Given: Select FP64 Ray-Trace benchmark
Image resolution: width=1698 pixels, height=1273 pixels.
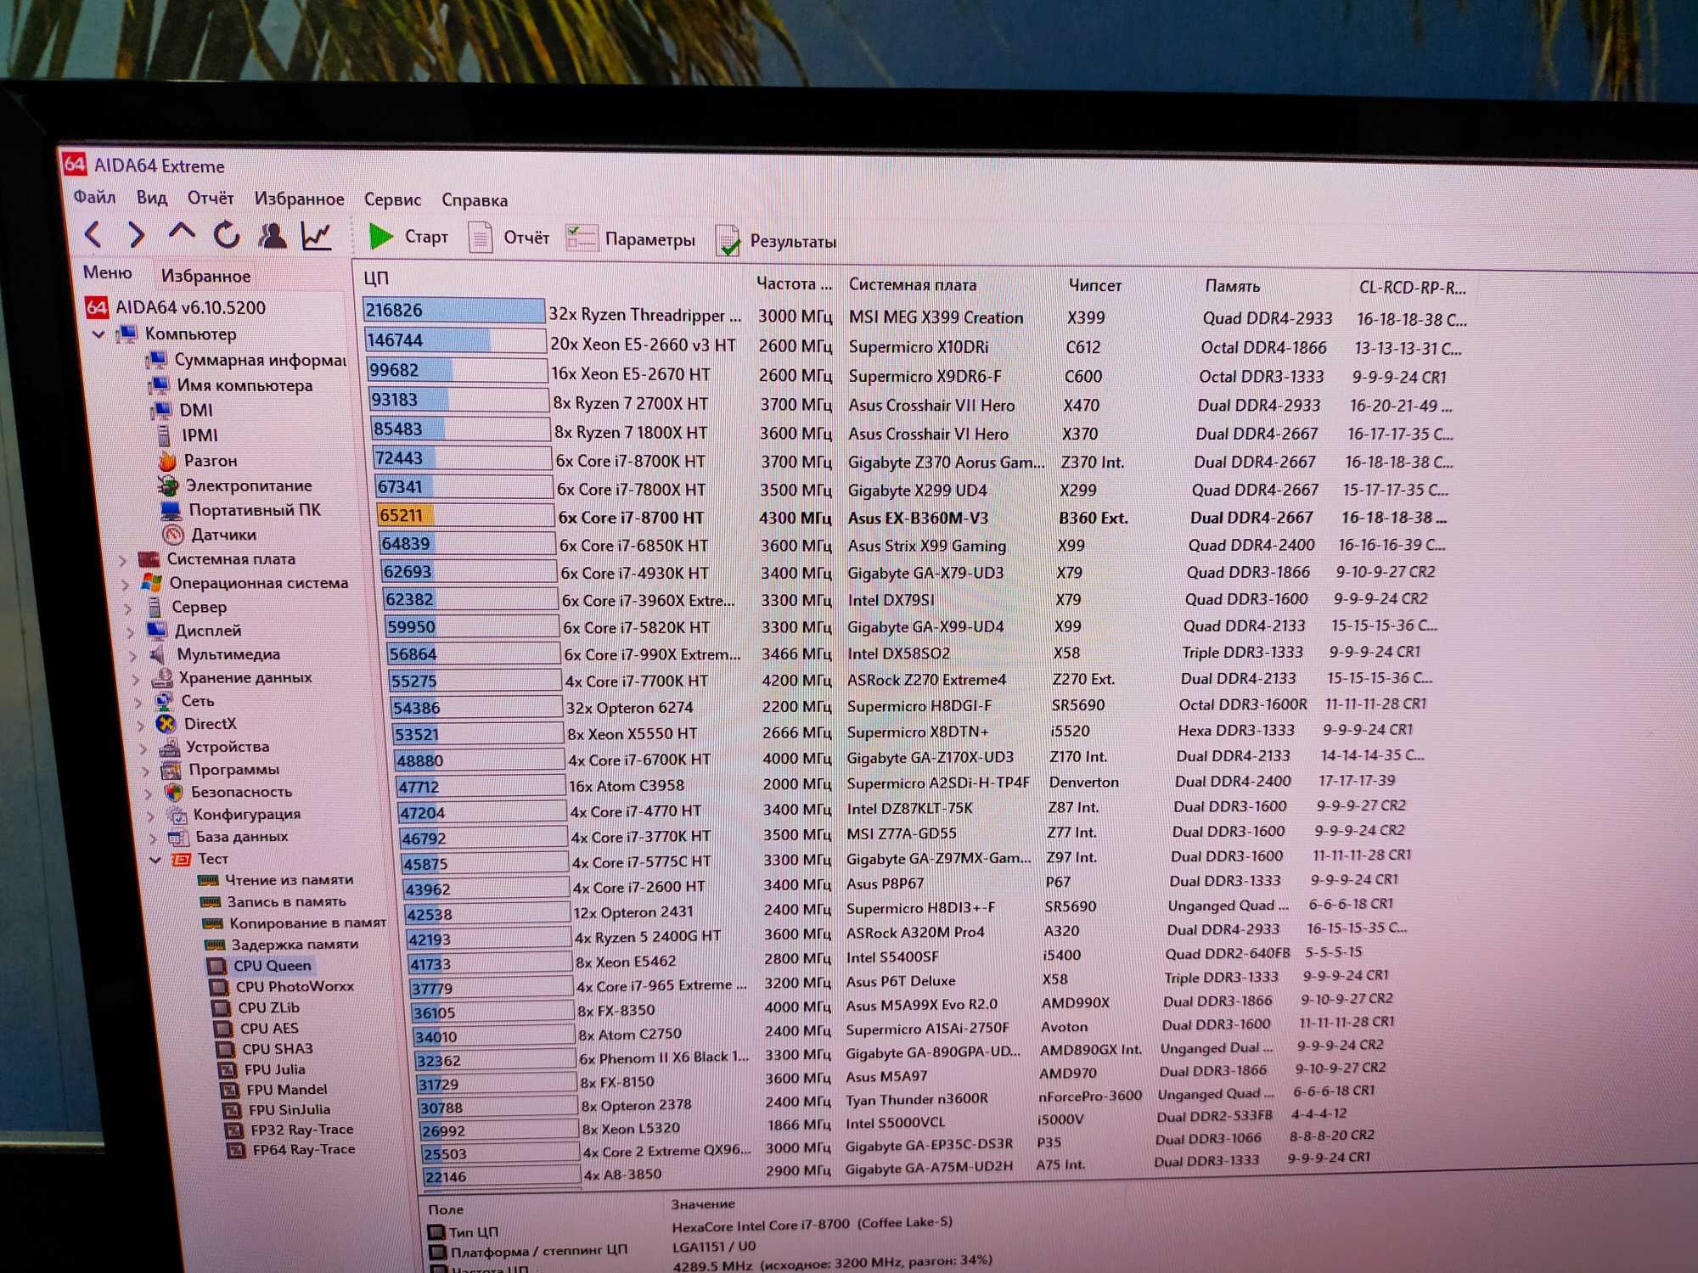Looking at the screenshot, I should pyautogui.click(x=291, y=1150).
